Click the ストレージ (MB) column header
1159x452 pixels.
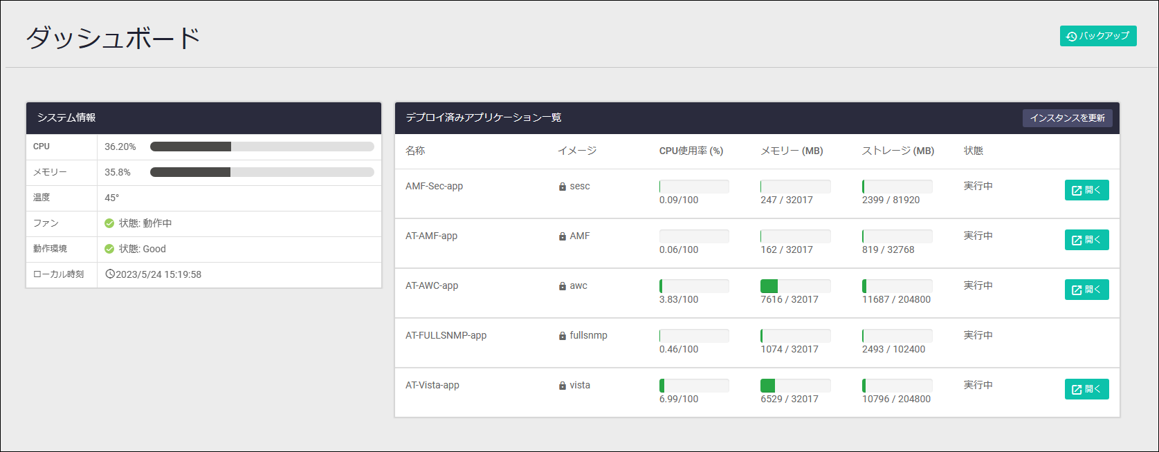point(898,151)
